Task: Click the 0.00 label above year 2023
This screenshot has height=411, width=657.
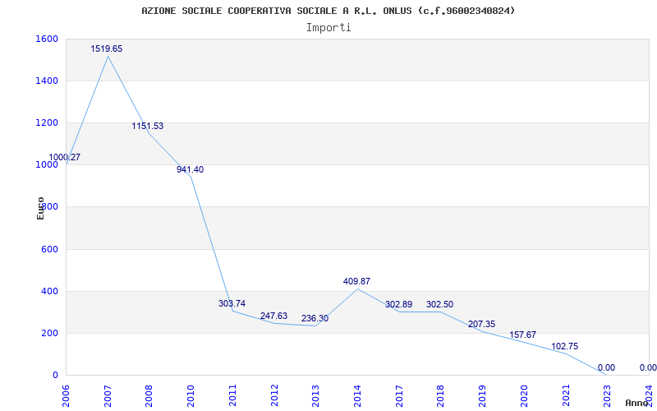Action: pyautogui.click(x=606, y=368)
